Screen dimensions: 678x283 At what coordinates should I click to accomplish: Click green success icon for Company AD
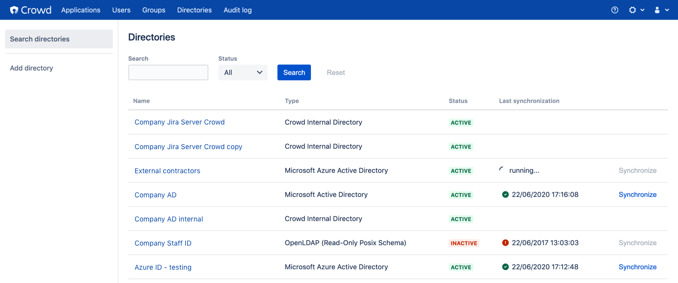(505, 194)
